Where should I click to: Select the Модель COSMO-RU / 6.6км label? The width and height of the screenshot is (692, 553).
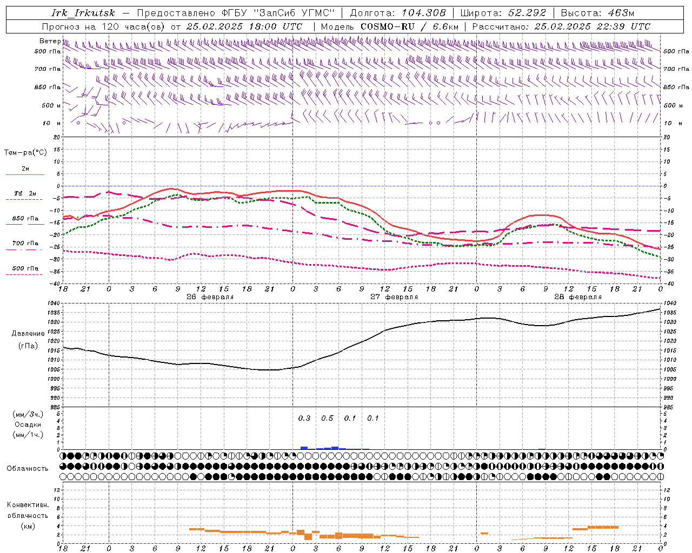(390, 26)
